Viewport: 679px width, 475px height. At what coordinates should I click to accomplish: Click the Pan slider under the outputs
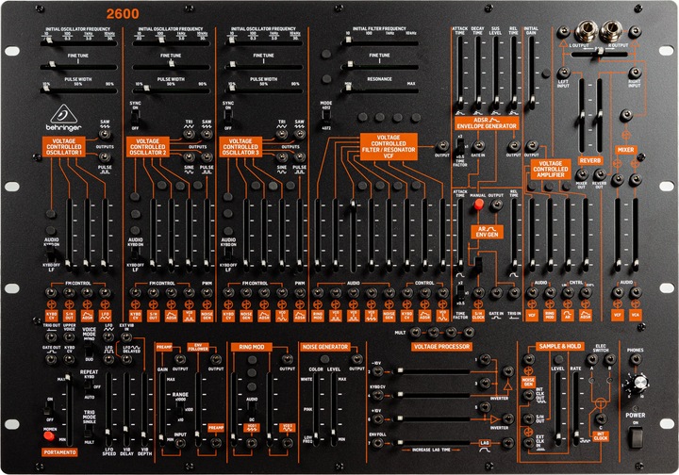[x=600, y=54]
